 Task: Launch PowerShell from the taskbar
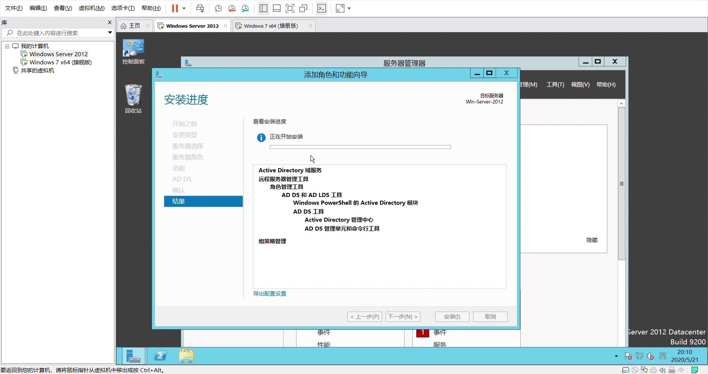160,356
